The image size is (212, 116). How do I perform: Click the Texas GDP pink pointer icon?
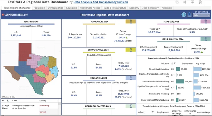(205, 22)
